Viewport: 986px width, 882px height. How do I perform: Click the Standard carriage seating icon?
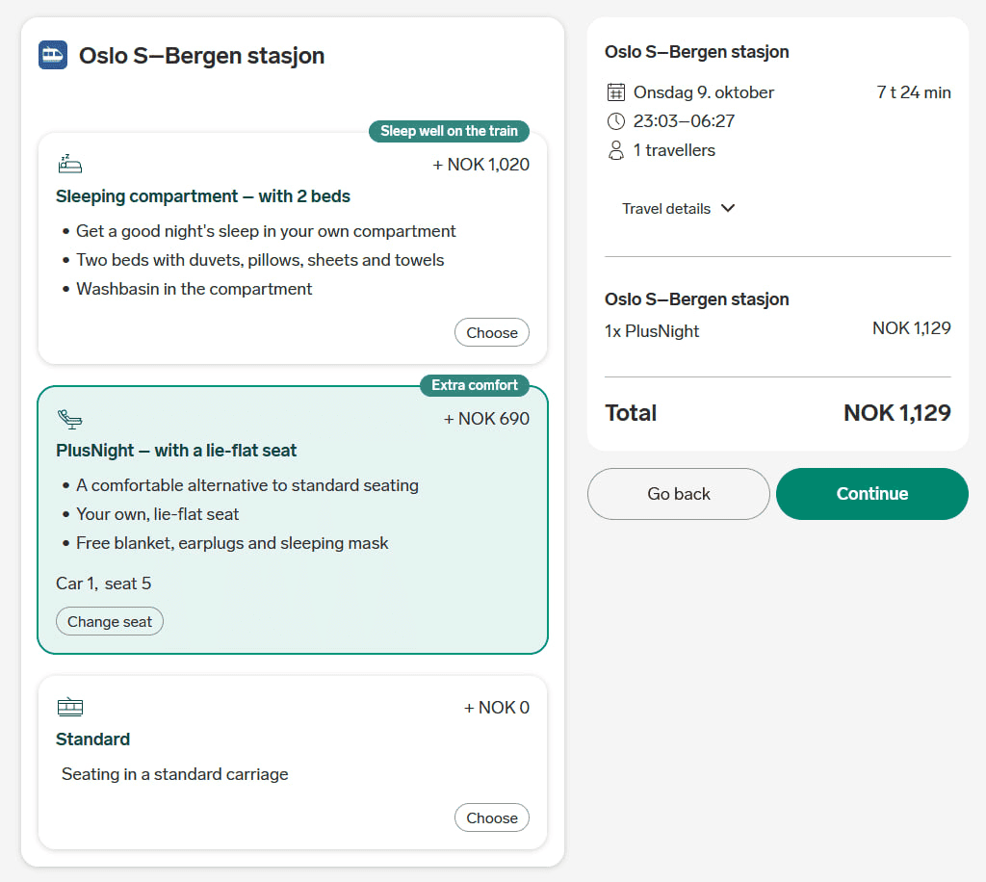(x=69, y=708)
